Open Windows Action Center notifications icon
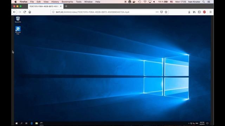 (207, 123)
